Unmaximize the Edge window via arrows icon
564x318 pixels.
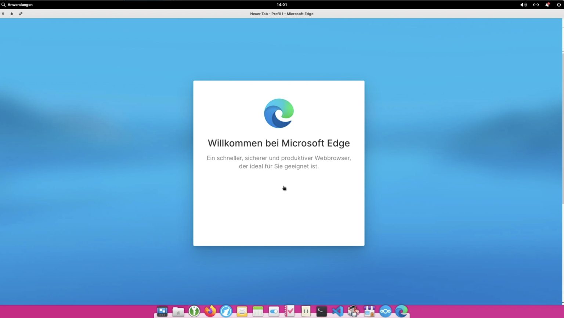click(x=21, y=14)
